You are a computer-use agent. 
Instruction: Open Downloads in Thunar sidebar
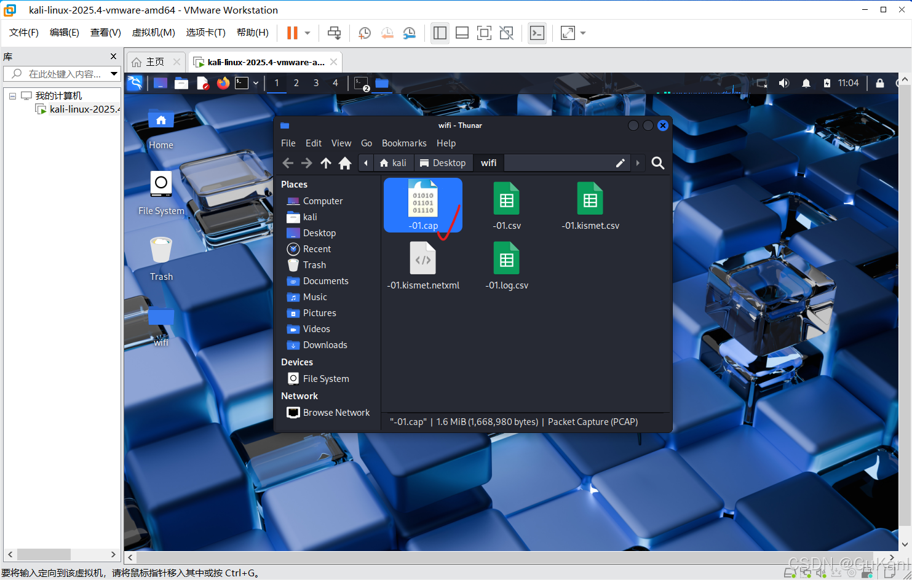tap(317, 345)
